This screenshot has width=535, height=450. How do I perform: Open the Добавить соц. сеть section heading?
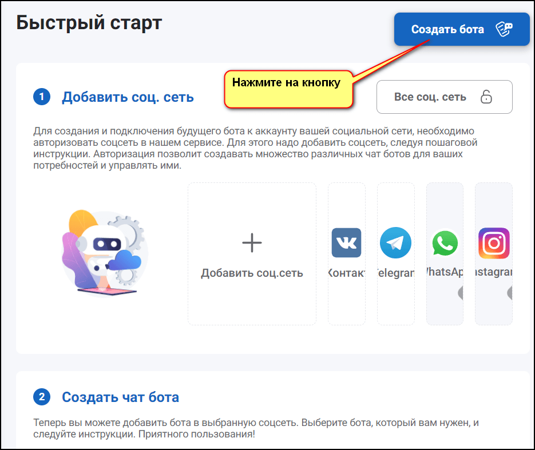point(128,97)
